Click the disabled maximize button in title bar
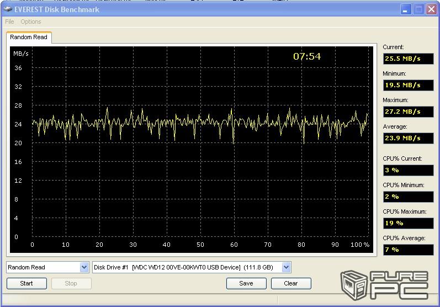Image resolution: width=440 pixels, height=307 pixels. [418, 9]
